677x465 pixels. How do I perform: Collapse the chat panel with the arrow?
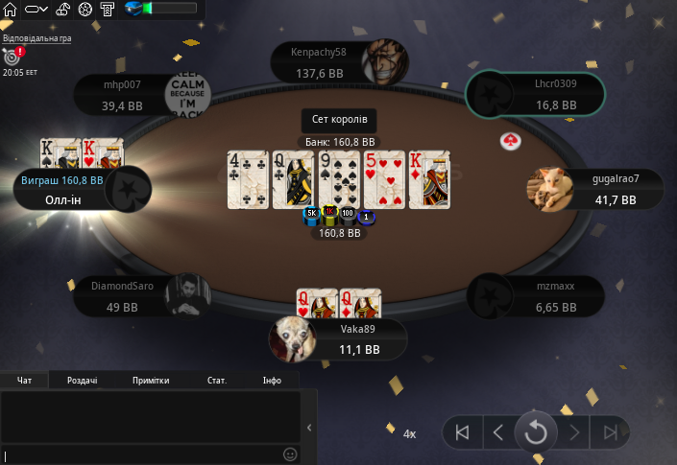[x=309, y=428]
